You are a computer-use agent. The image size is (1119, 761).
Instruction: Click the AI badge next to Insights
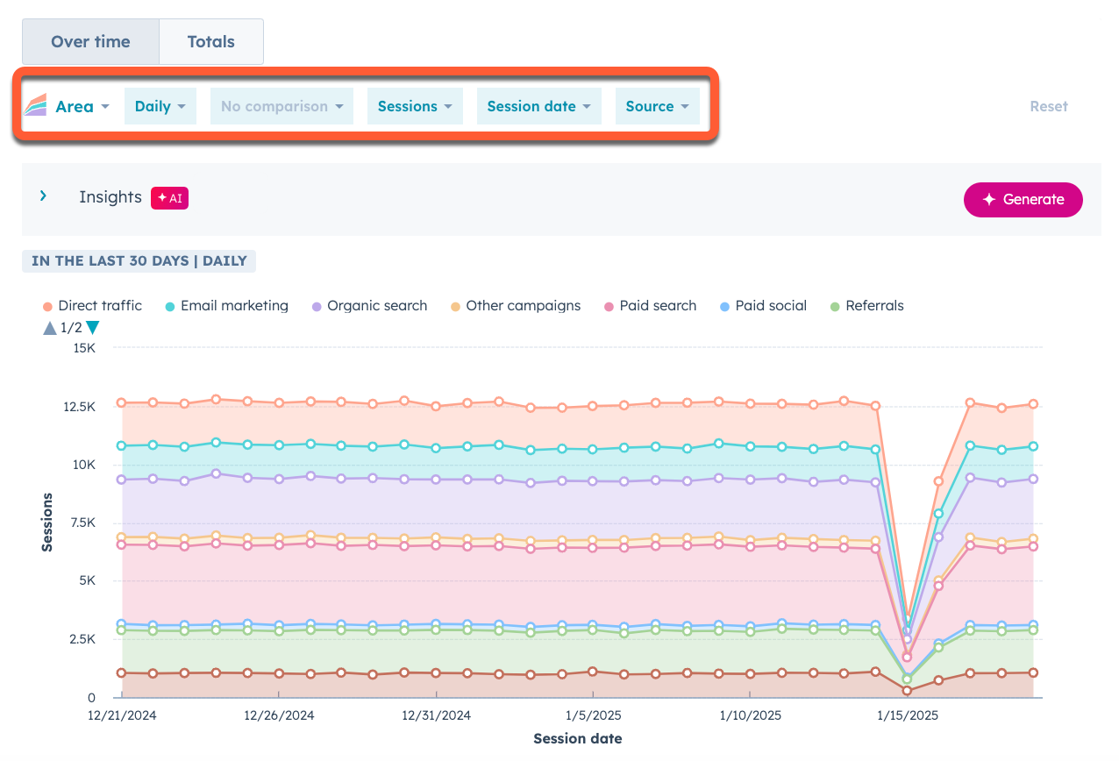click(169, 198)
